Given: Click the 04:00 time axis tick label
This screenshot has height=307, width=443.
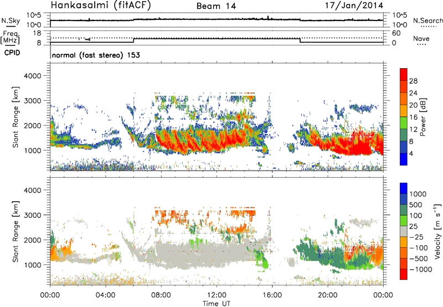Looking at the screenshot, I should pos(105,295).
